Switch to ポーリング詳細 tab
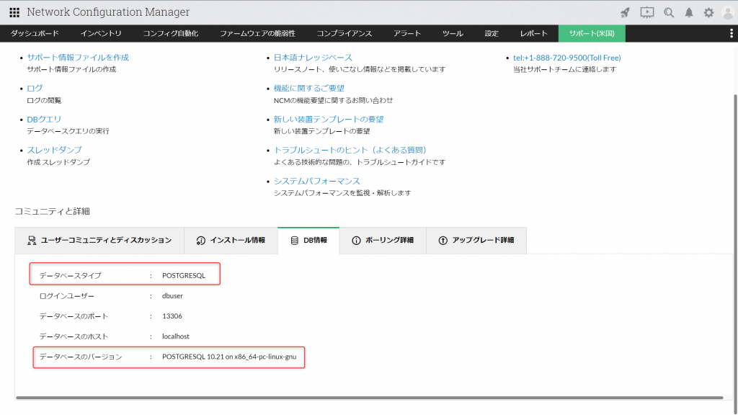The width and height of the screenshot is (738, 415). point(383,241)
